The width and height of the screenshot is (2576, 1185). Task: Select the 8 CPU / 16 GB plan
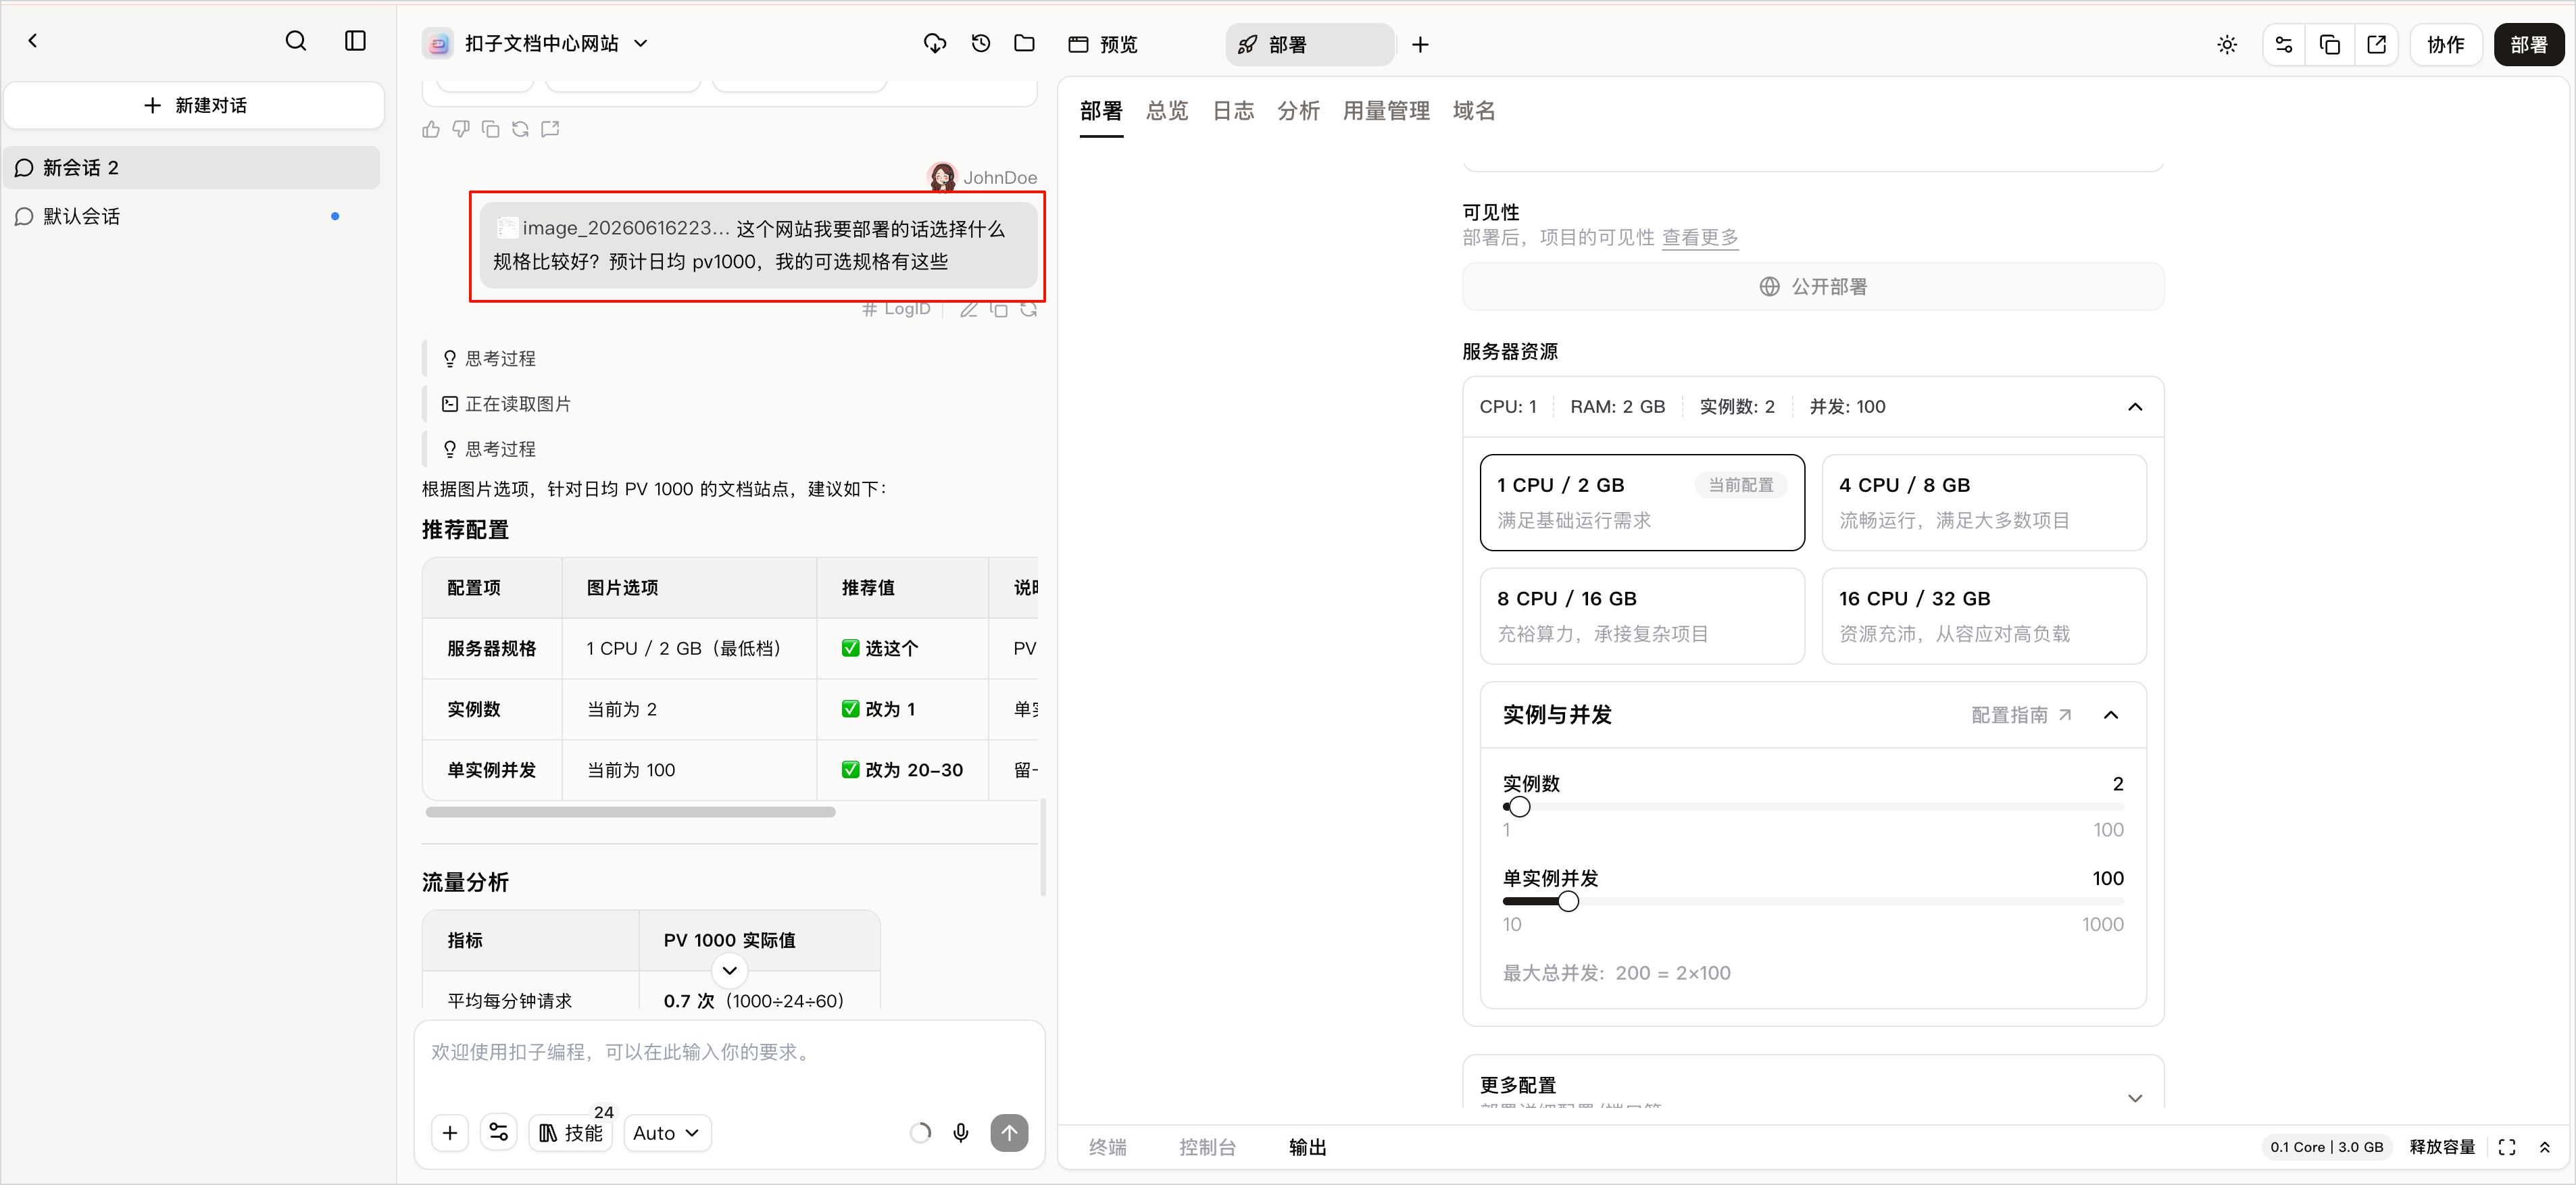pyautogui.click(x=1642, y=616)
